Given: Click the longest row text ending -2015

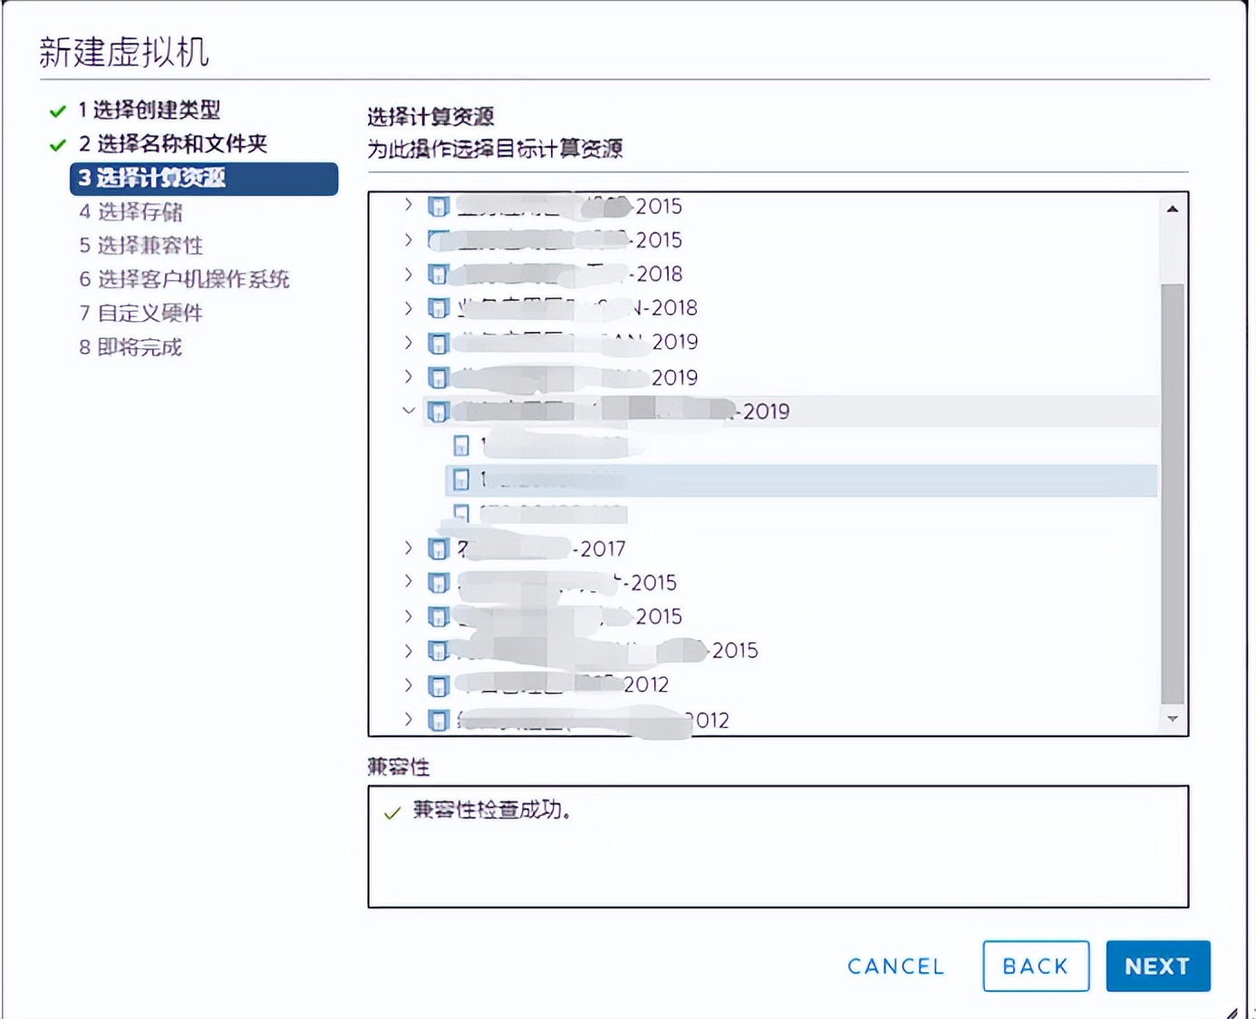Looking at the screenshot, I should (x=607, y=651).
